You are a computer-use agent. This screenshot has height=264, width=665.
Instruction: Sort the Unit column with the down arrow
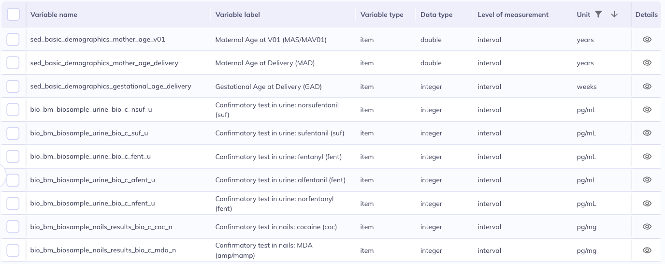614,15
